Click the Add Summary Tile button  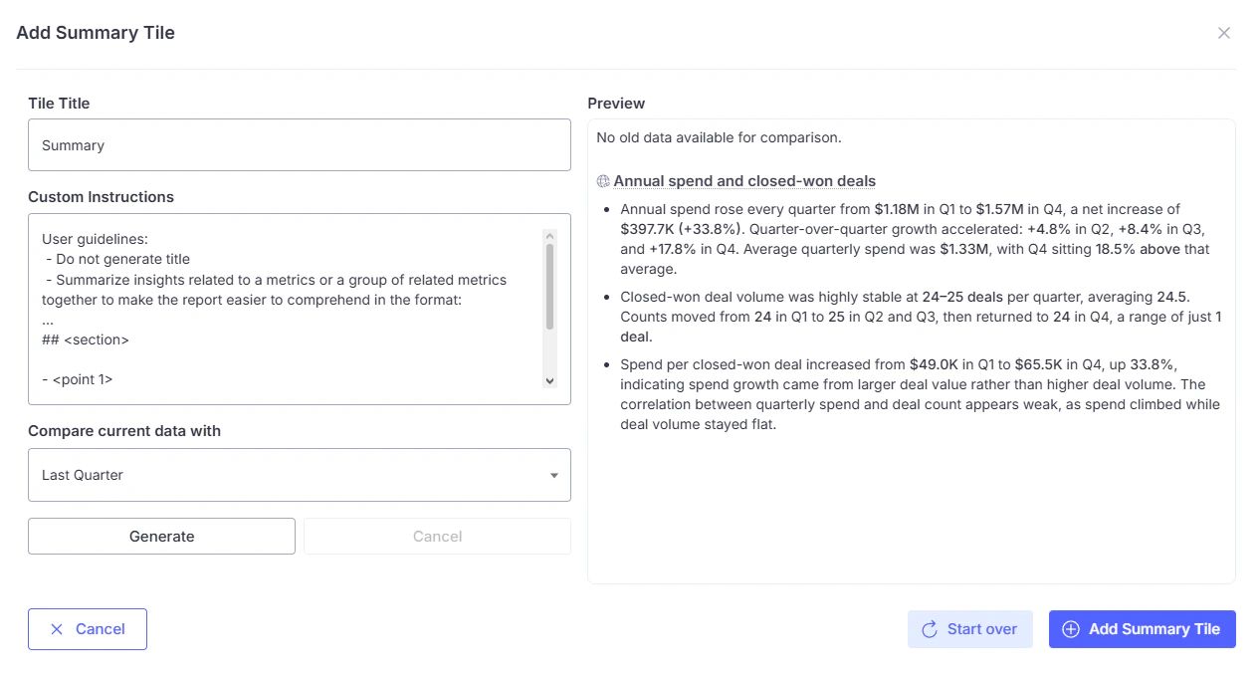point(1143,629)
